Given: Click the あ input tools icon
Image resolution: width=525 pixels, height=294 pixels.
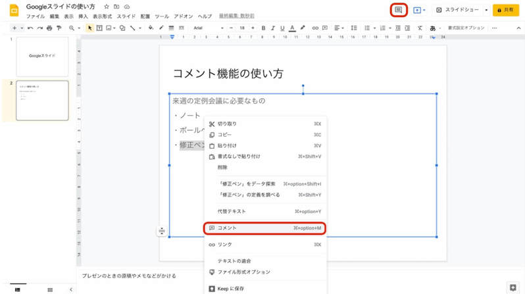Looking at the screenshot, I should tap(433, 28).
